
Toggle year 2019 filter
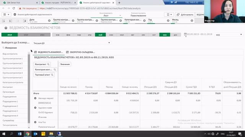[10, 35]
